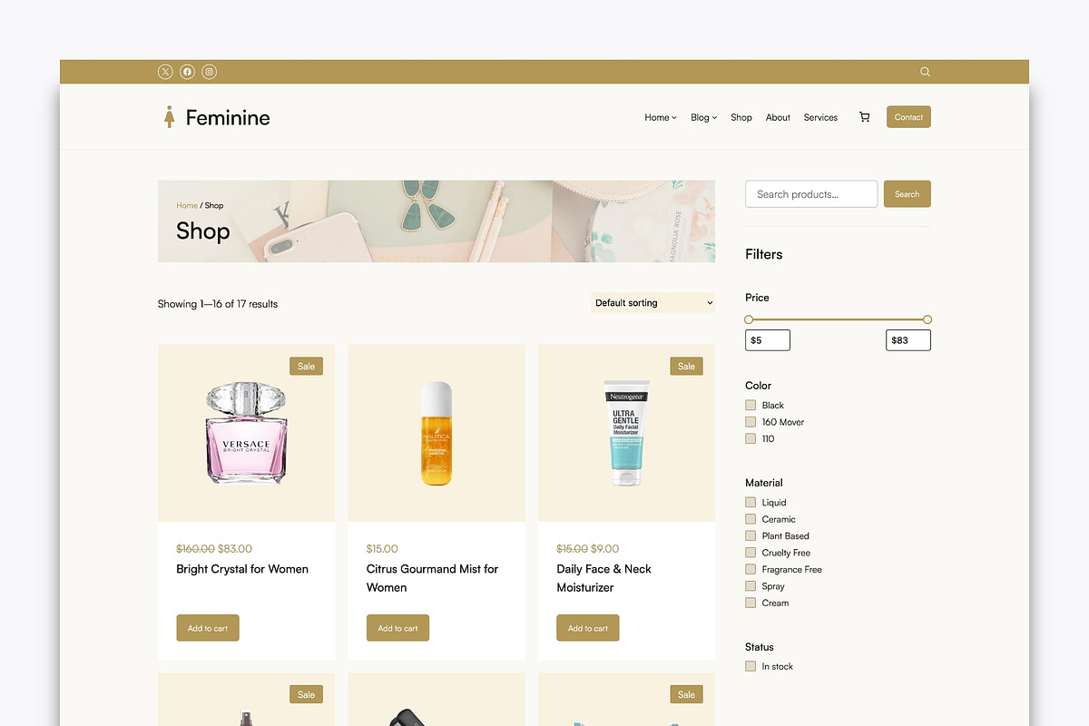Open the Instagram social icon
The width and height of the screenshot is (1089, 726).
click(210, 72)
